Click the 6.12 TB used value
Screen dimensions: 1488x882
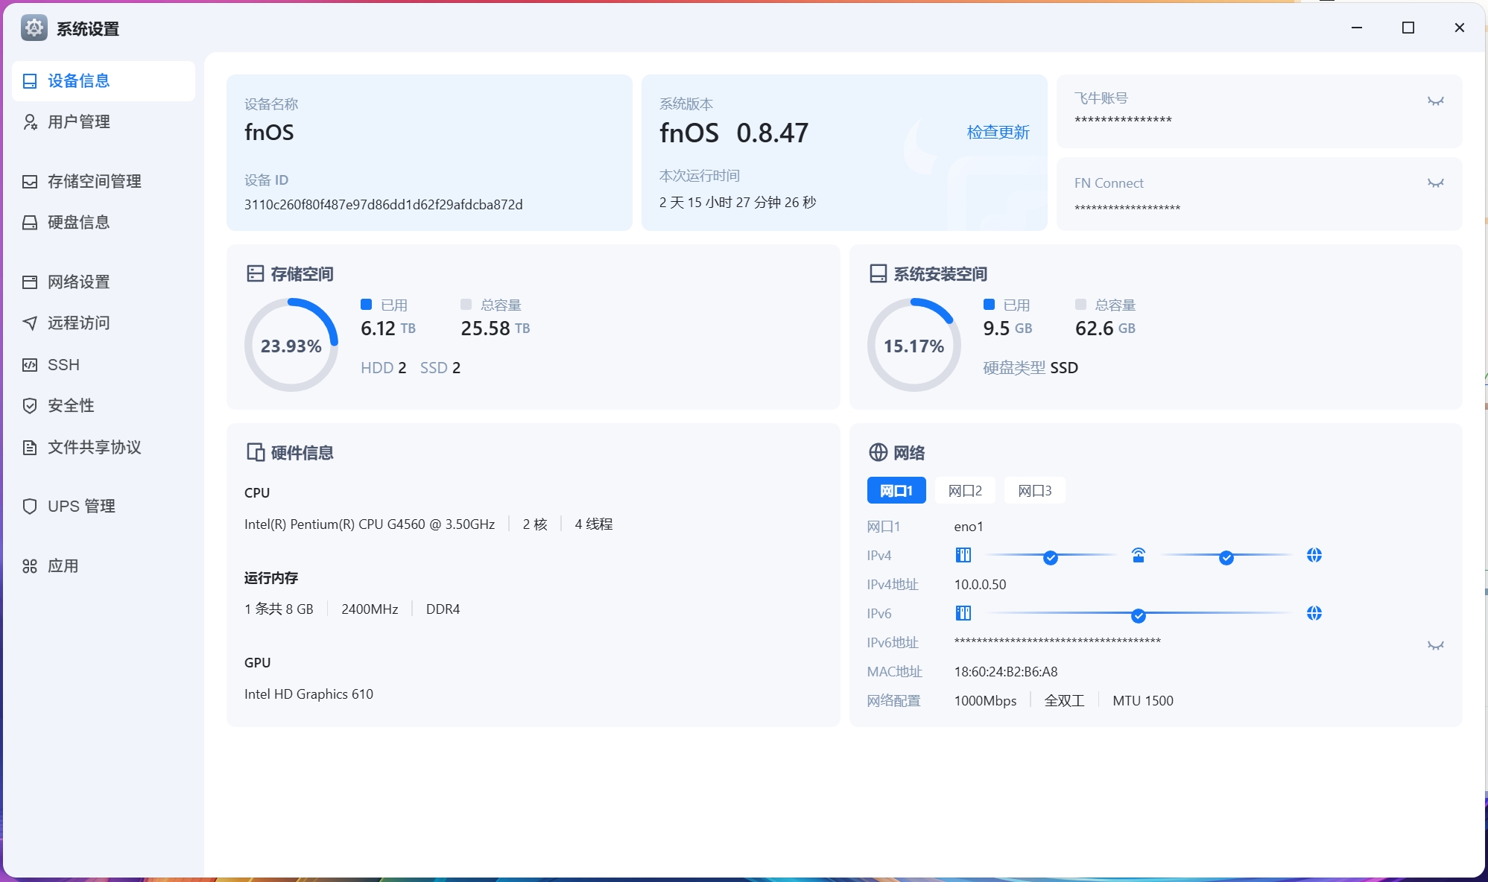(387, 329)
